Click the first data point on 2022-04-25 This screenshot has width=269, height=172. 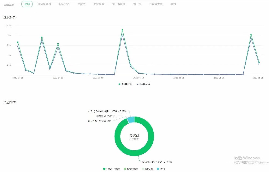tap(18, 42)
